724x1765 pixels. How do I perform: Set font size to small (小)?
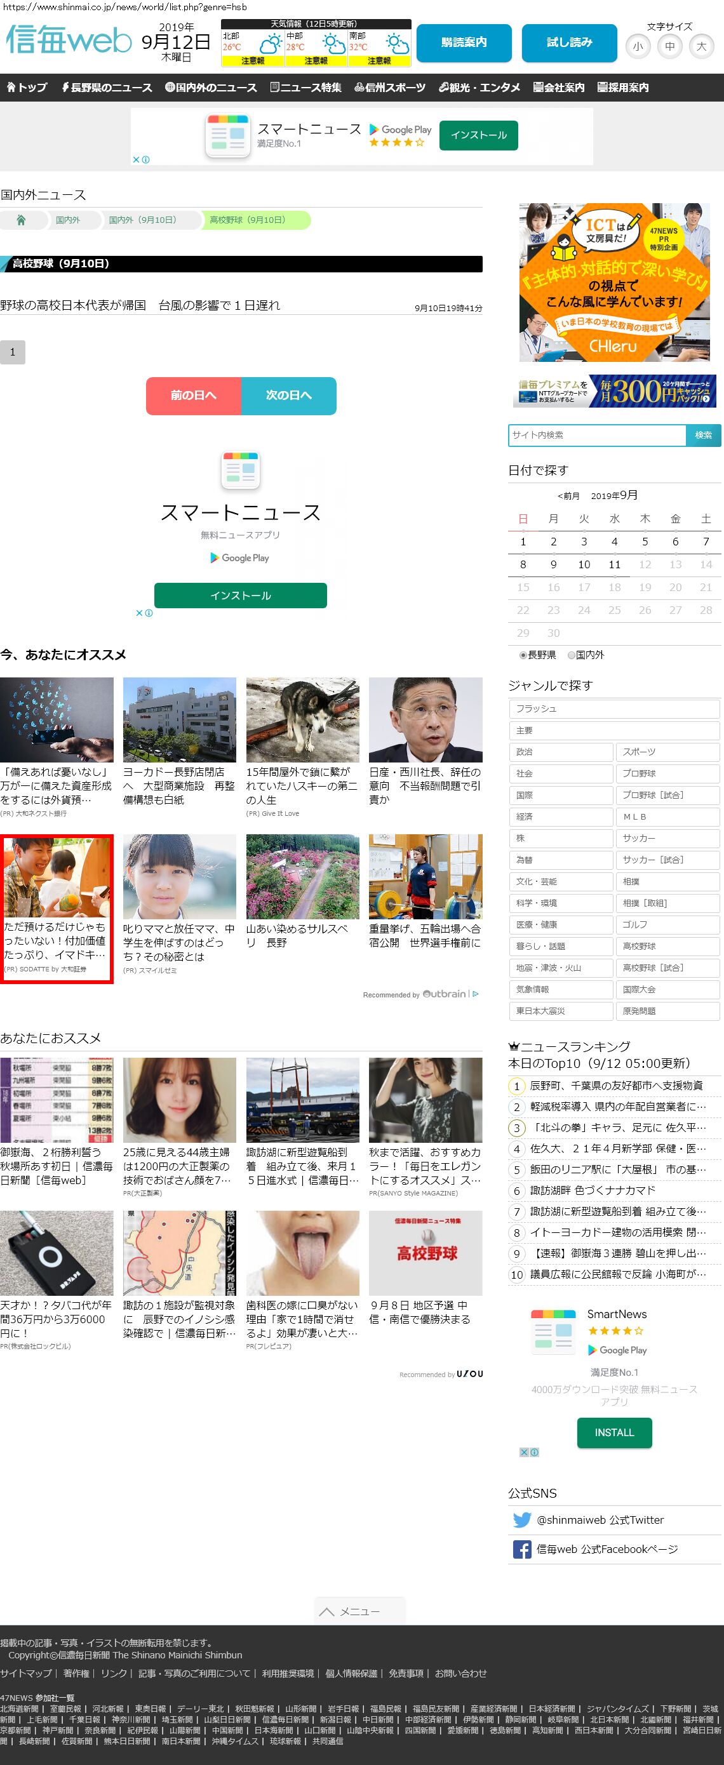click(x=638, y=46)
